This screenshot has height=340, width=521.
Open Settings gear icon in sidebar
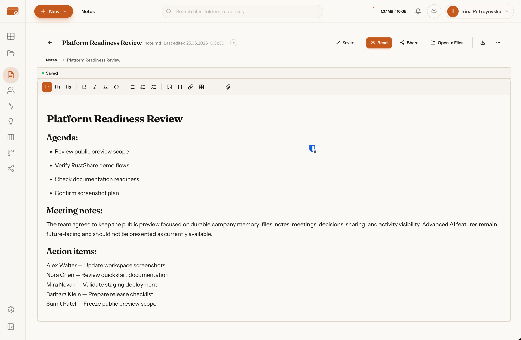11,310
